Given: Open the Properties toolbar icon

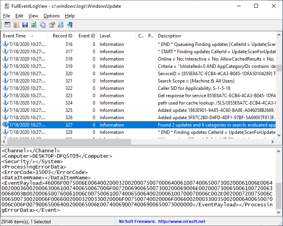Looking at the screenshot, I should pos(52,25).
